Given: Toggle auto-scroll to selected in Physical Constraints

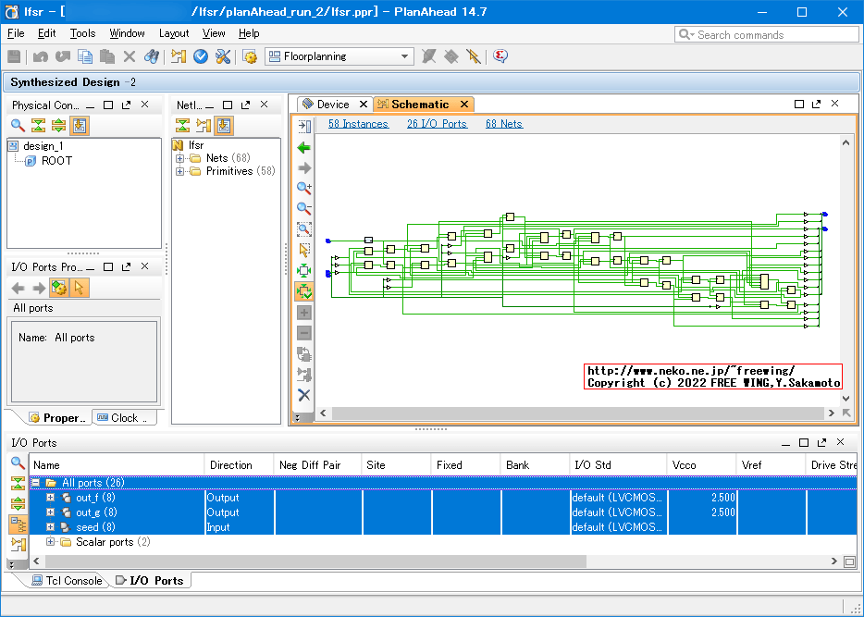Looking at the screenshot, I should click(x=80, y=126).
